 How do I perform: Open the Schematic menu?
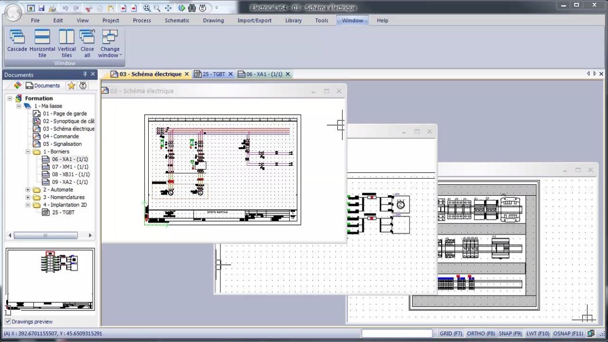click(177, 20)
